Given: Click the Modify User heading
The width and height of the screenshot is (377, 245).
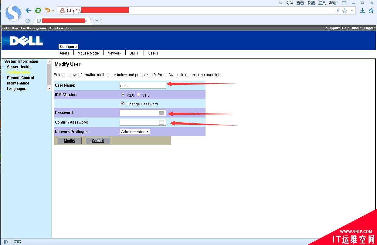Looking at the screenshot, I should 67,64.
